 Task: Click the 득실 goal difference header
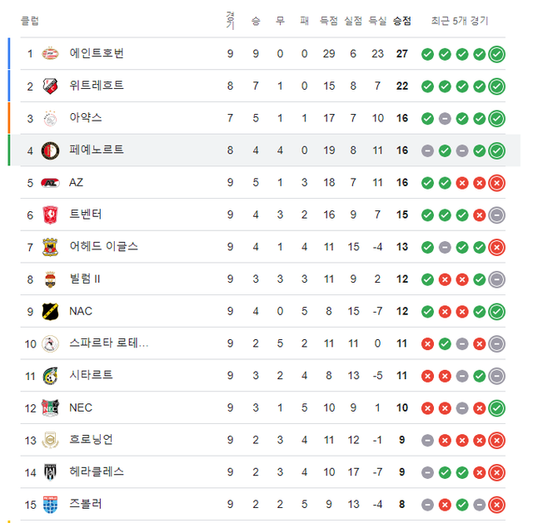377,20
